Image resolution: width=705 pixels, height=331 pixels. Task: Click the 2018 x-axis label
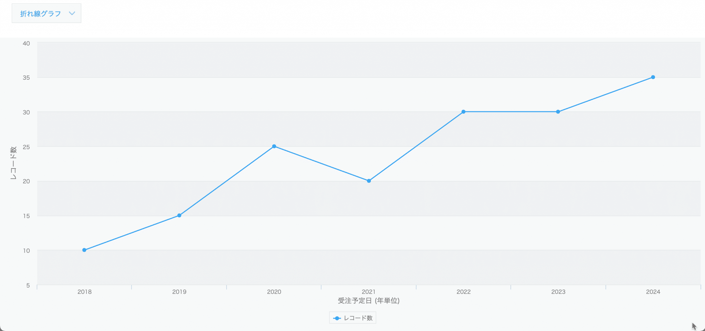(84, 292)
